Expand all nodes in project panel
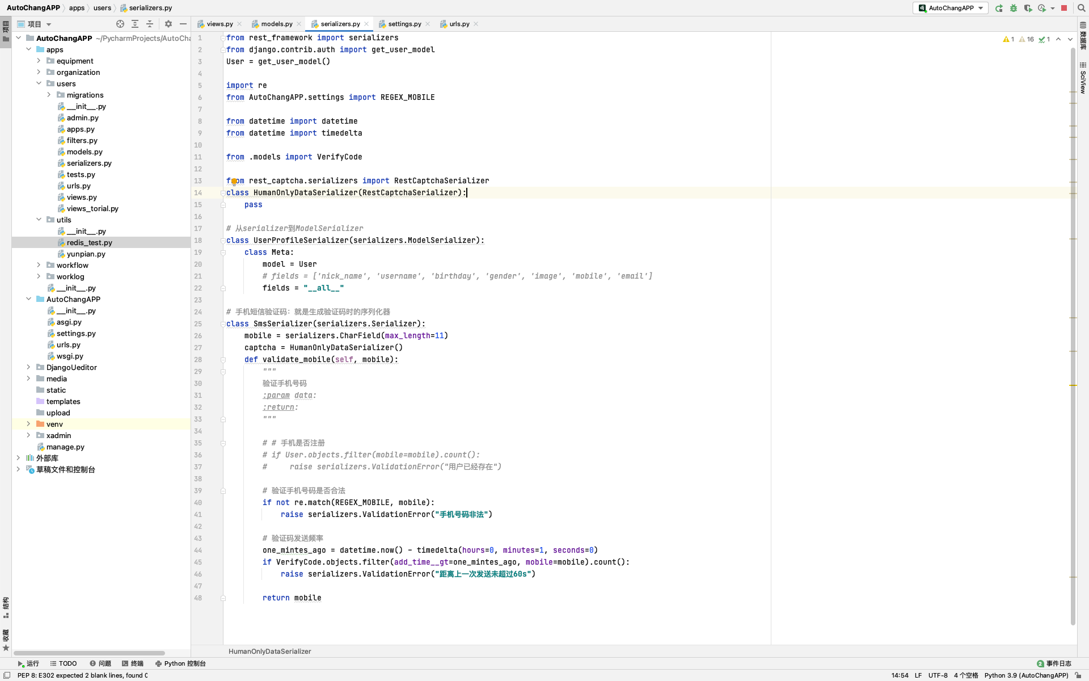 (x=135, y=24)
